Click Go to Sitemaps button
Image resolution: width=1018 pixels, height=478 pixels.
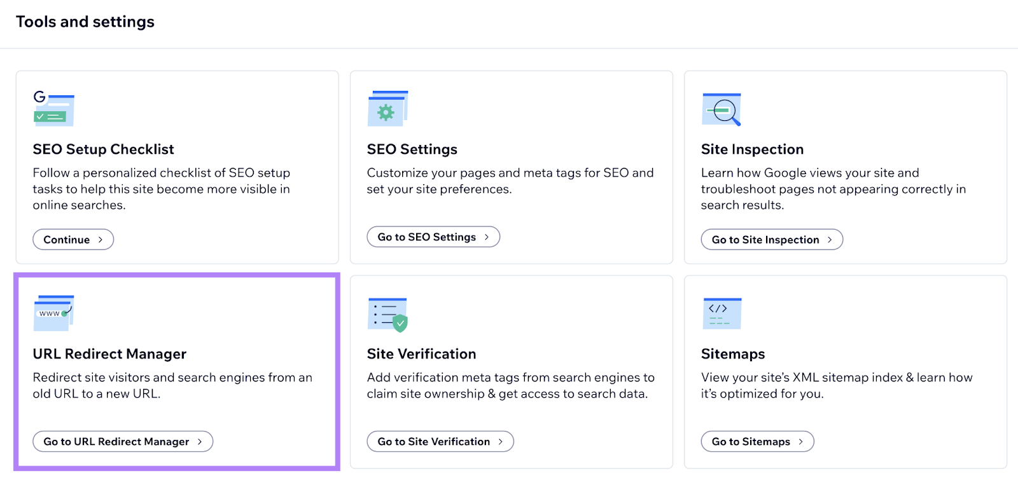coord(757,442)
